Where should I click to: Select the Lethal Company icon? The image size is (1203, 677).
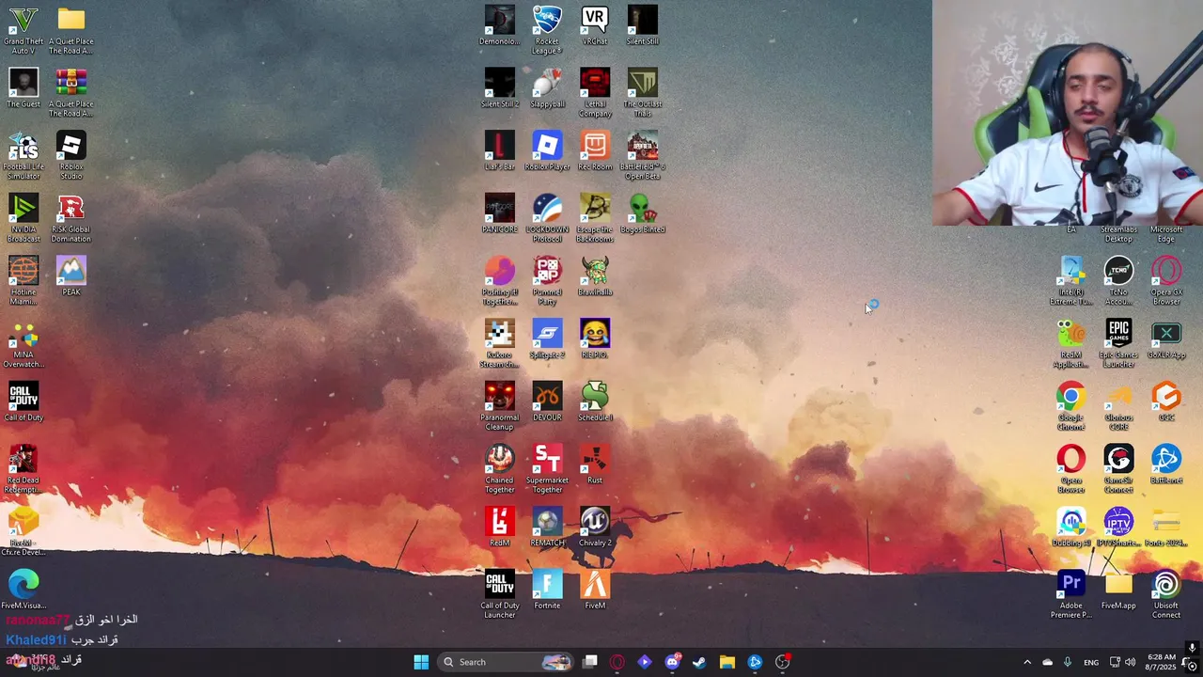(x=595, y=93)
